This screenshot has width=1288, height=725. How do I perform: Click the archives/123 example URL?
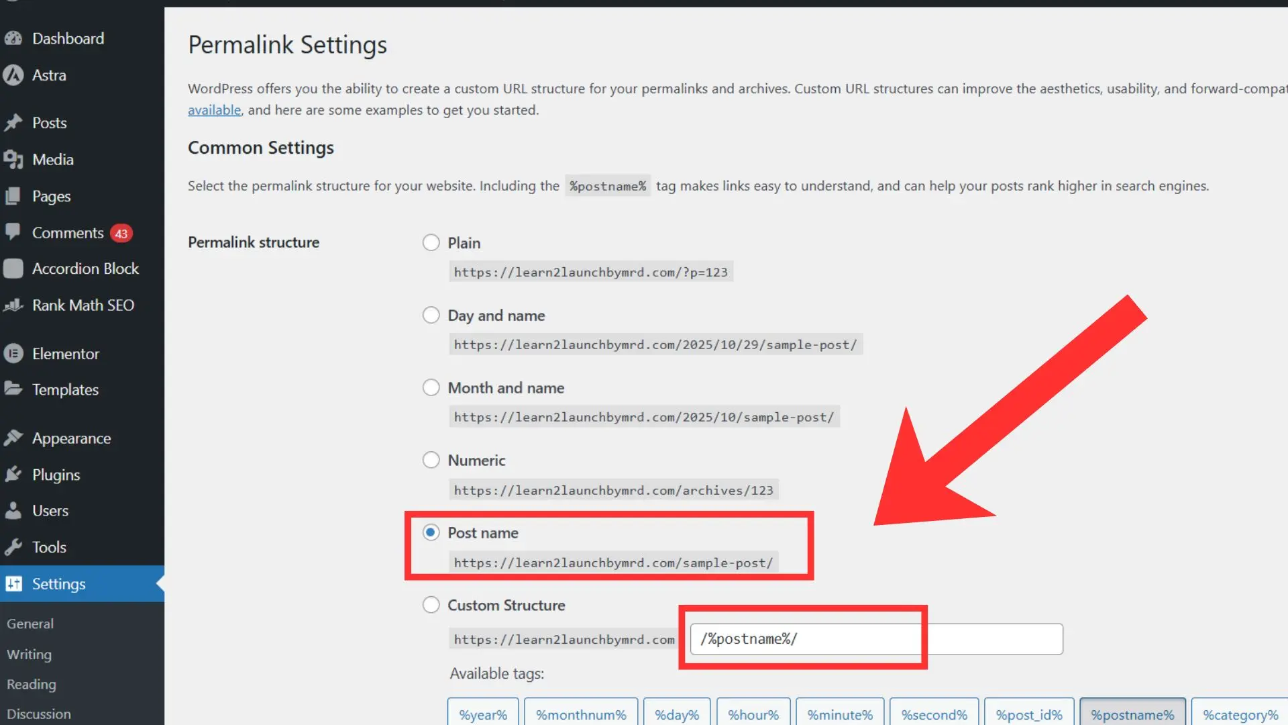point(613,490)
